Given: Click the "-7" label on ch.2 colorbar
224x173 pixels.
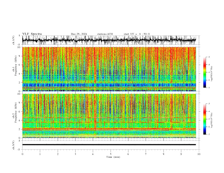Looking at the screenshot, I should click(208, 135).
